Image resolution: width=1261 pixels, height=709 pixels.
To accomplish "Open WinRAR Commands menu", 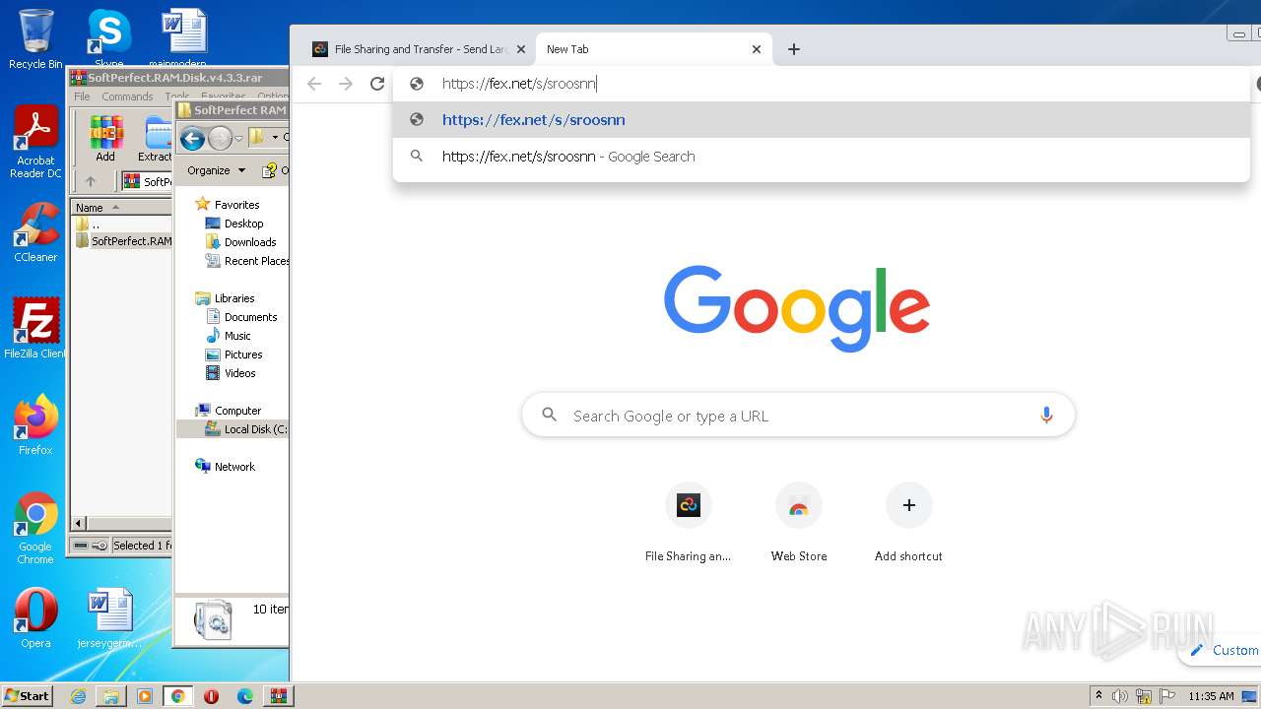I will pyautogui.click(x=127, y=97).
